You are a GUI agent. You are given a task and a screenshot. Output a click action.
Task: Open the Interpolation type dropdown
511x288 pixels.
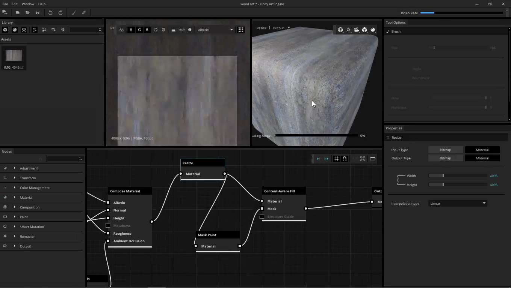click(x=458, y=203)
